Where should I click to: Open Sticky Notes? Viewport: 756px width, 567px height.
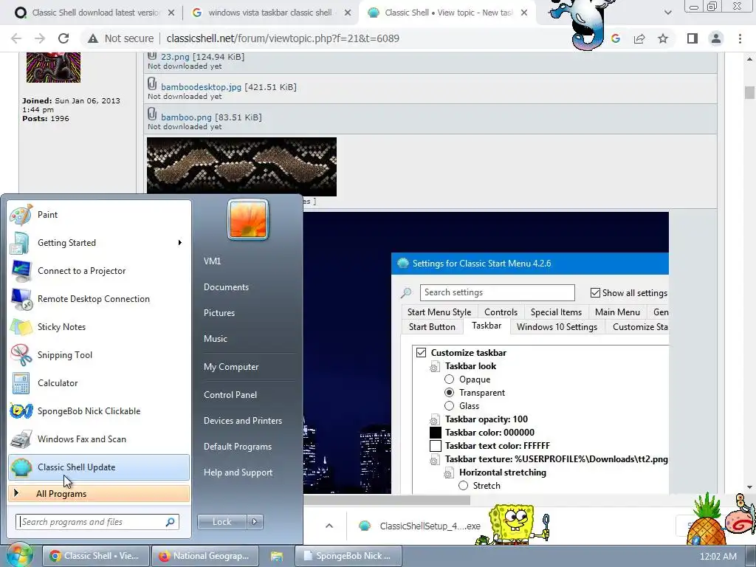(99, 327)
